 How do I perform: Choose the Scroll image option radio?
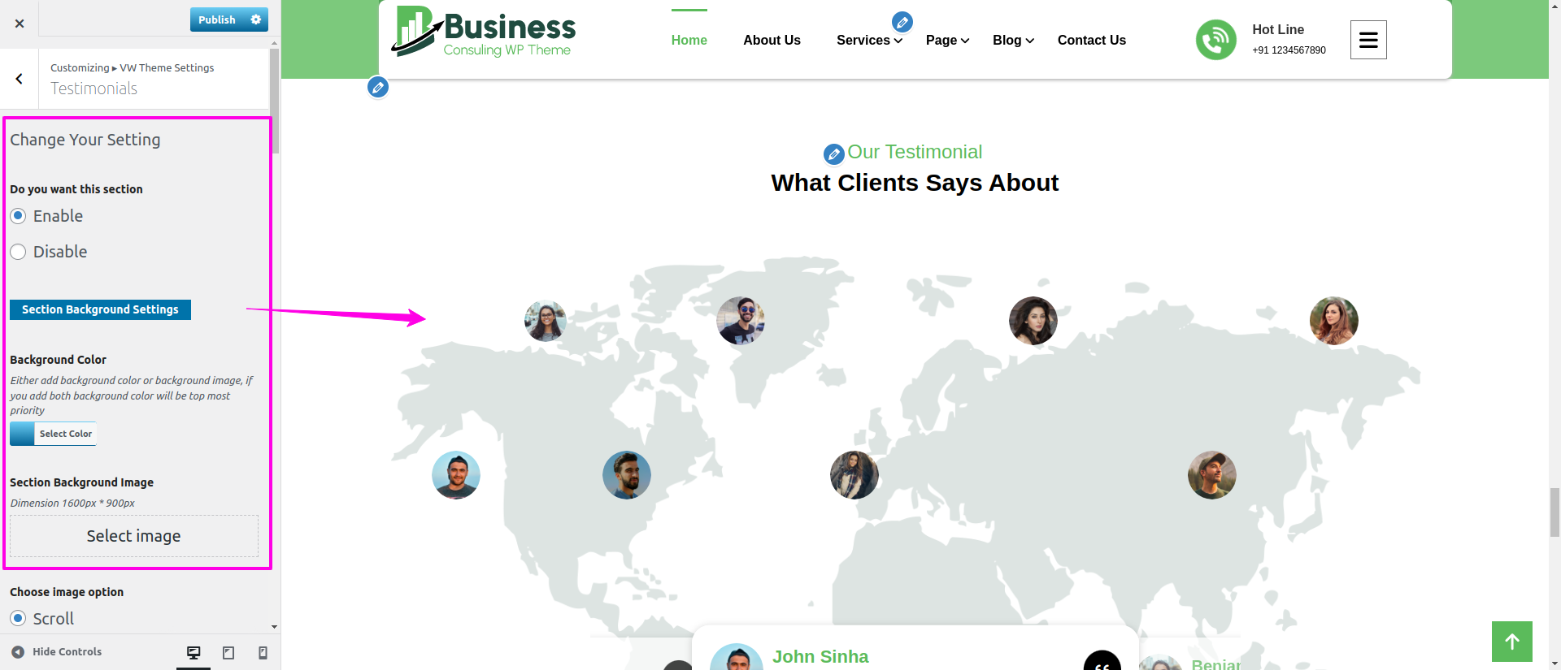18,619
